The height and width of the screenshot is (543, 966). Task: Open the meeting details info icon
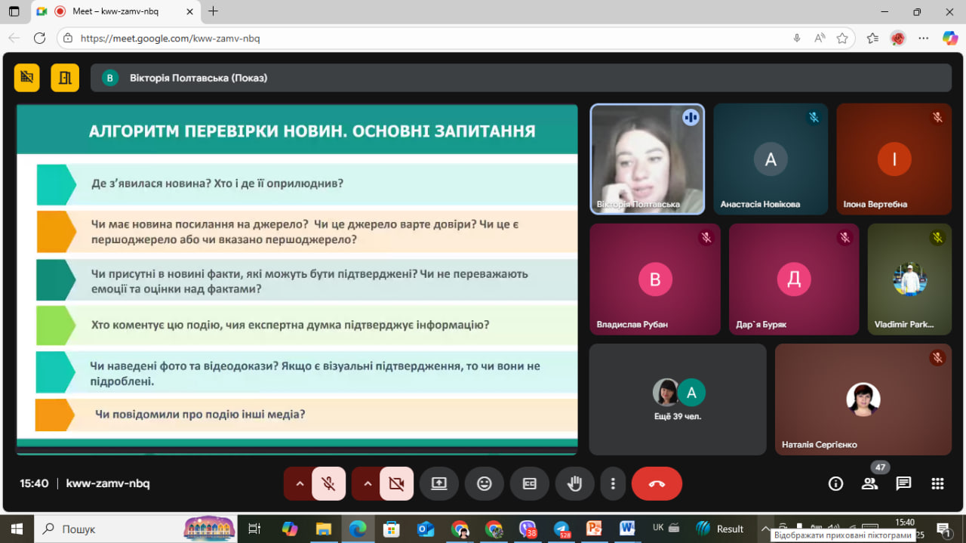[x=835, y=484]
